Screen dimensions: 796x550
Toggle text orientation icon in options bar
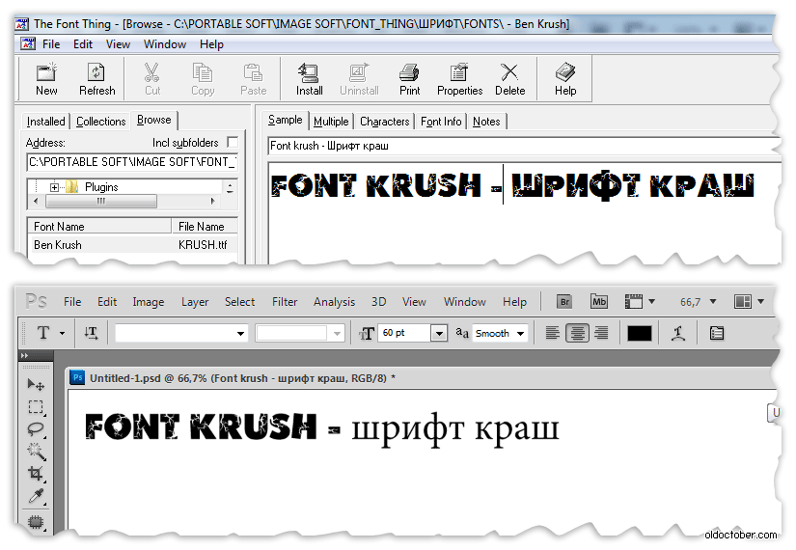[91, 333]
